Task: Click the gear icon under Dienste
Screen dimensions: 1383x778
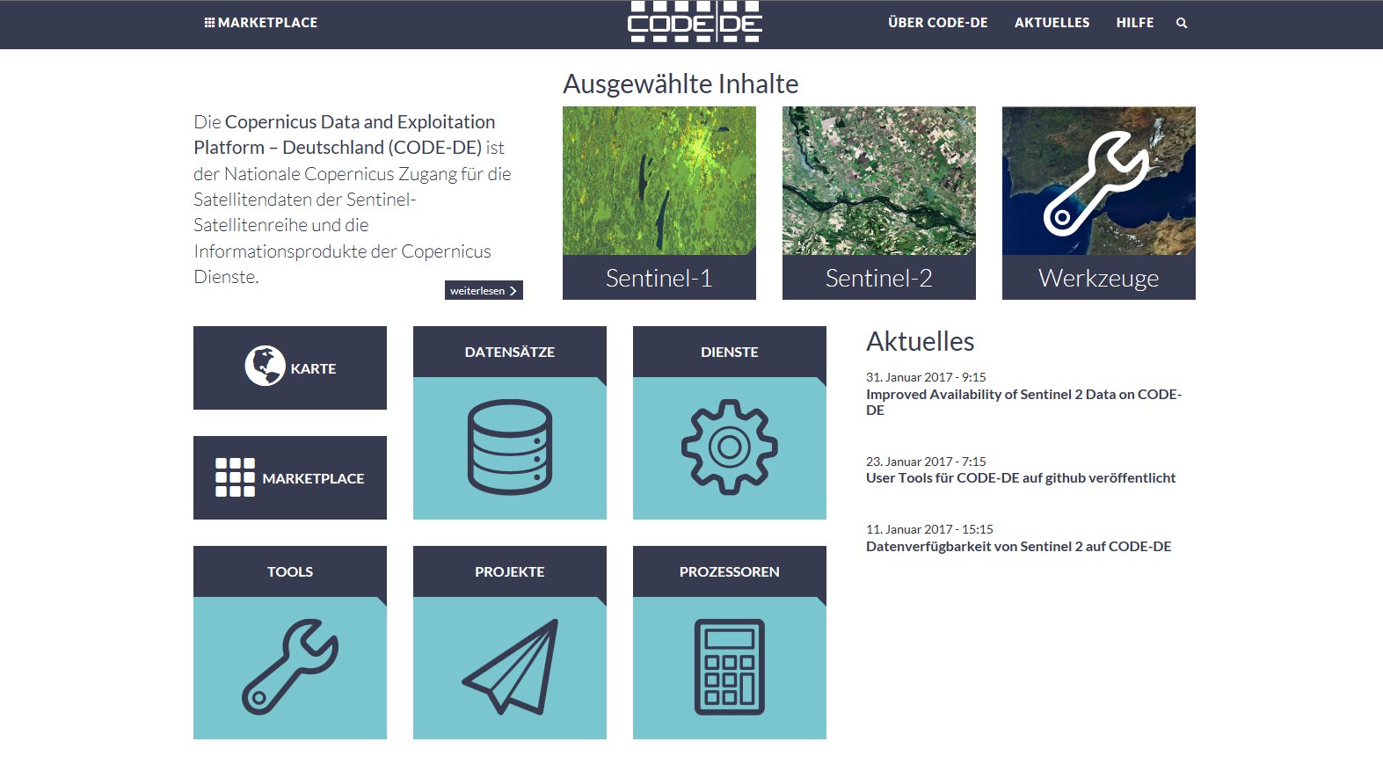Action: point(729,447)
